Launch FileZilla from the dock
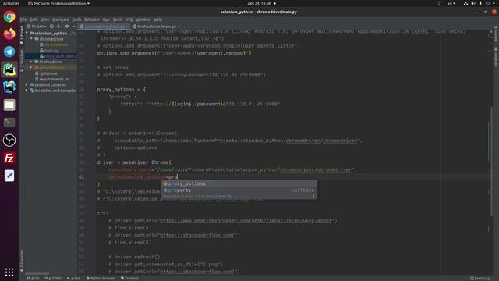 (9, 158)
